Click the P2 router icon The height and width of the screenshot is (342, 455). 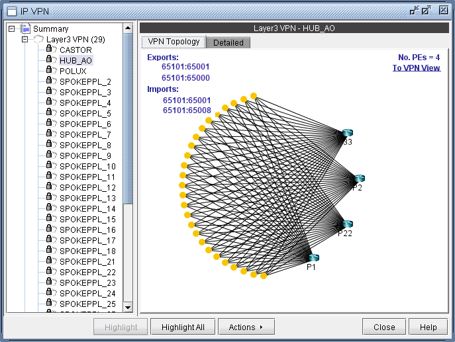point(359,179)
